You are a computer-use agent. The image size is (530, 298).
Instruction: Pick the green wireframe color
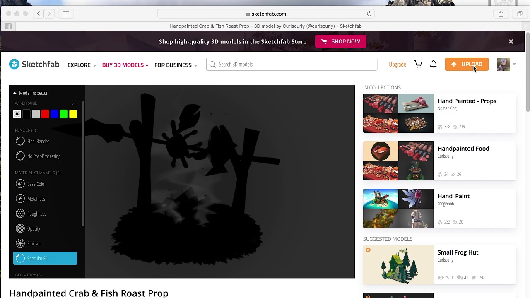[x=64, y=114]
